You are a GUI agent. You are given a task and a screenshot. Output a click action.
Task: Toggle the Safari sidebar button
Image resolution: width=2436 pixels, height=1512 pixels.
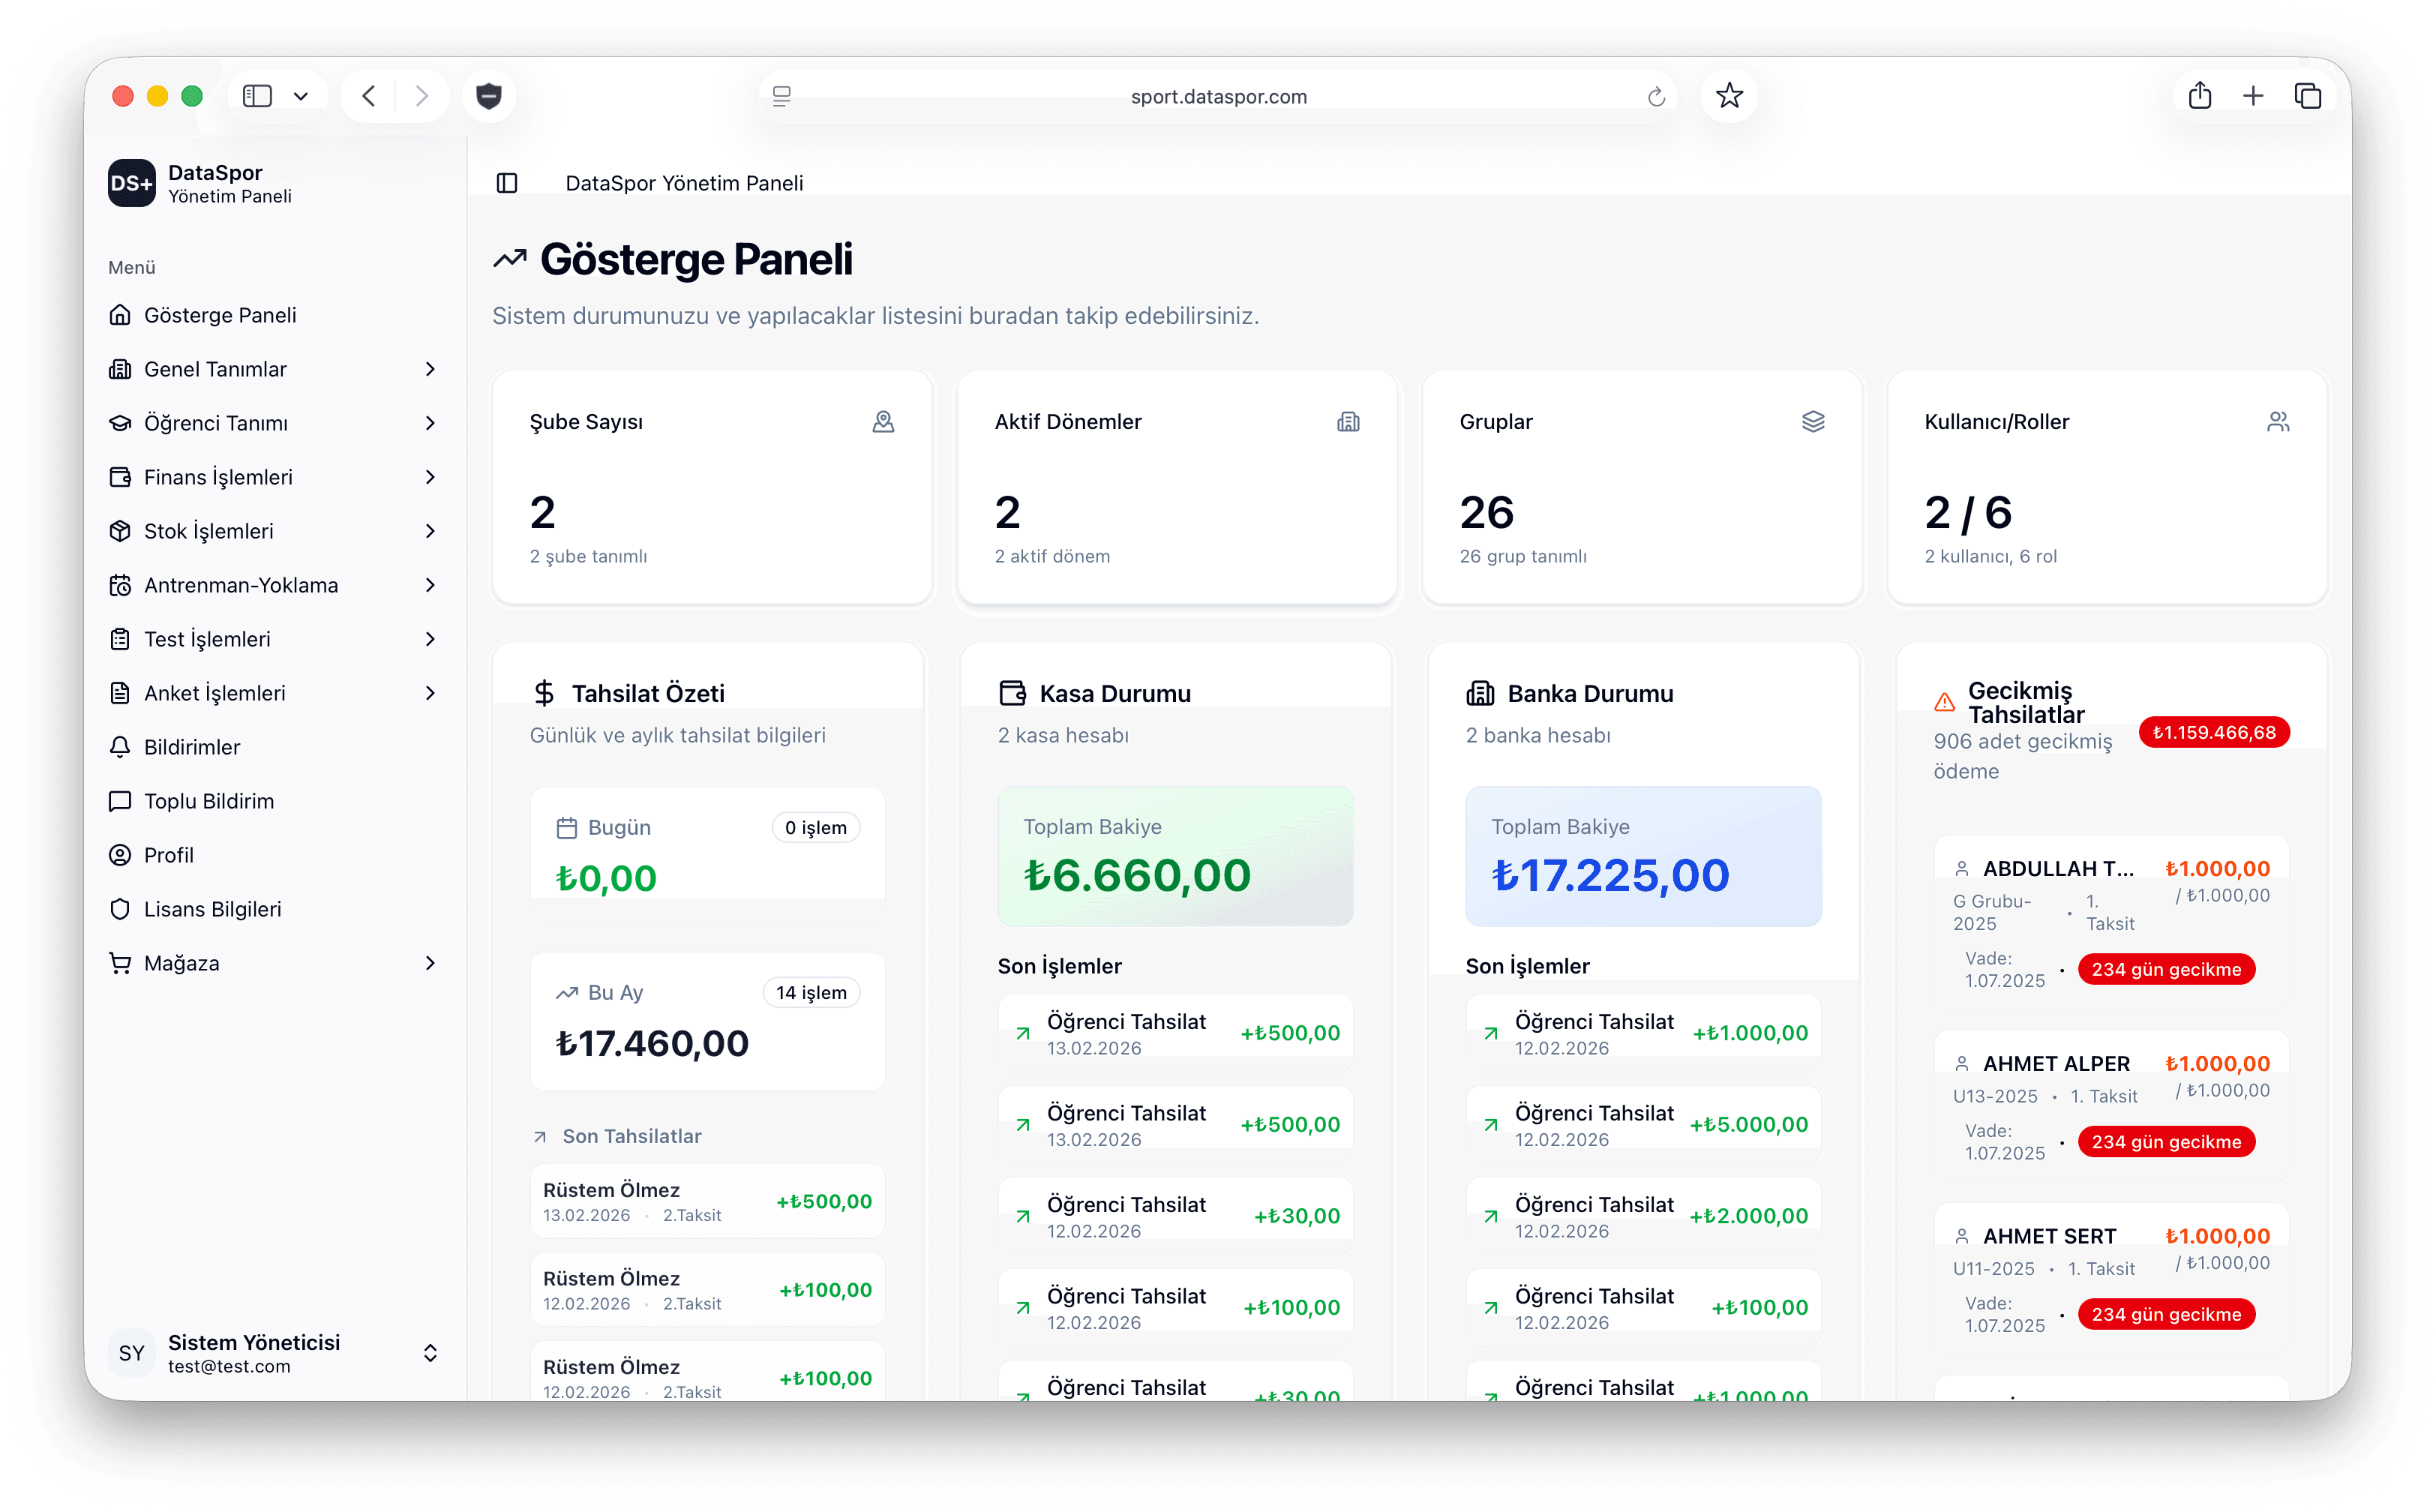[x=258, y=96]
